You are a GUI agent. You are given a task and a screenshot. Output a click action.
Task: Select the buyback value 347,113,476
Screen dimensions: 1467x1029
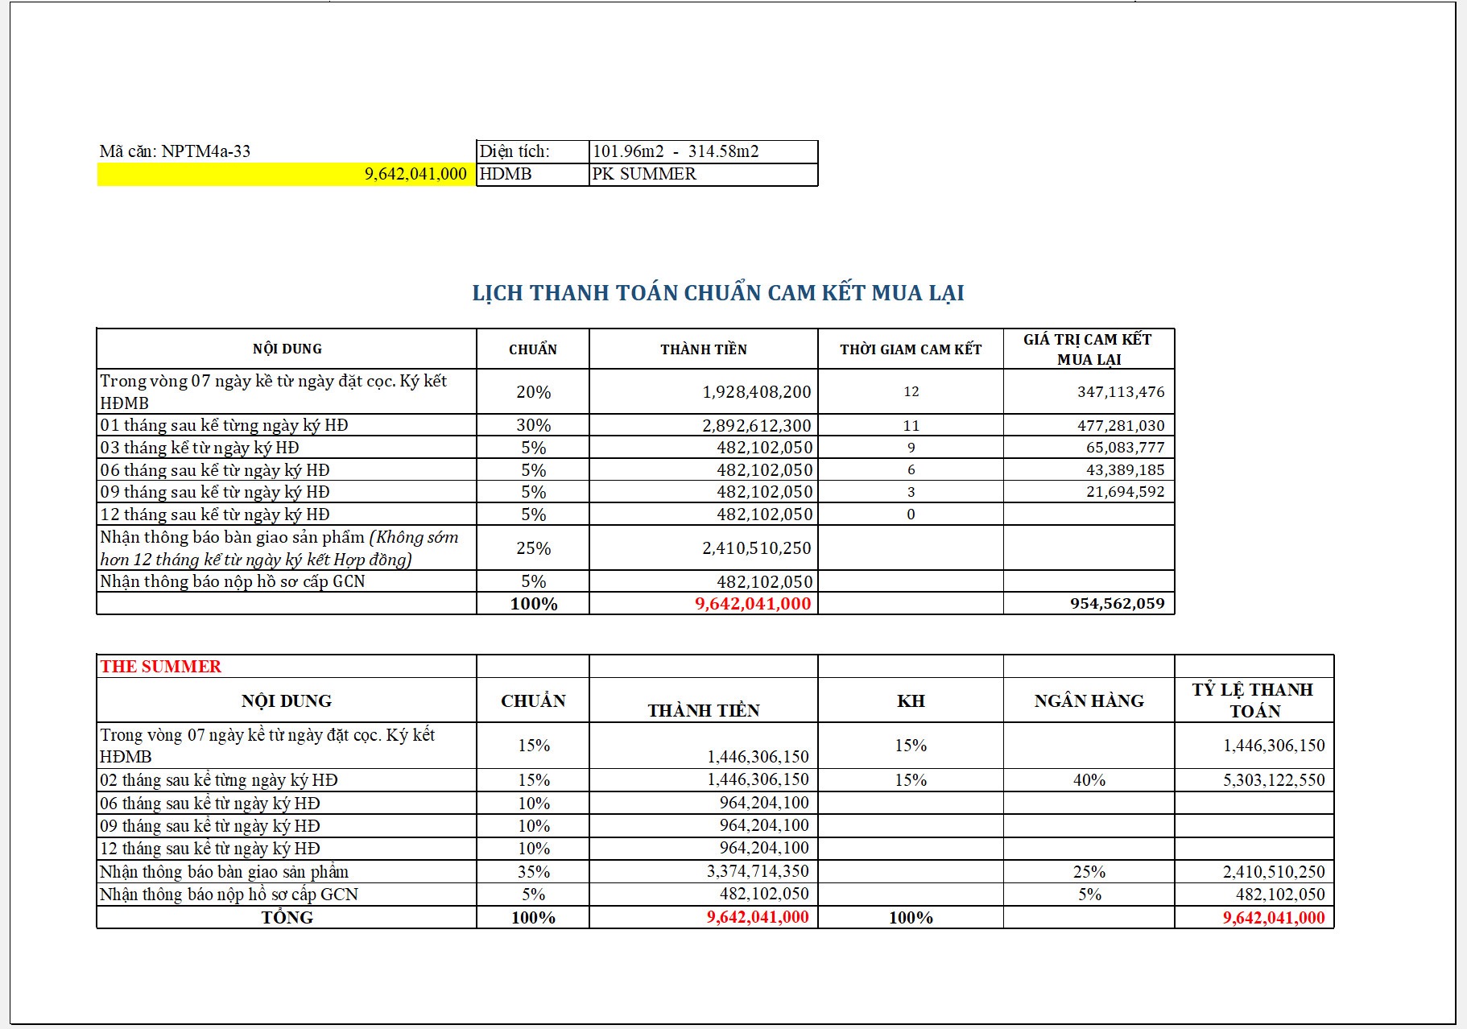tap(1120, 392)
